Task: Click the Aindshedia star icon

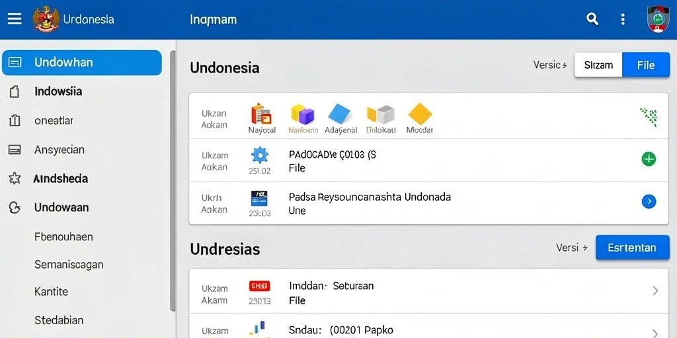Action: (15, 178)
